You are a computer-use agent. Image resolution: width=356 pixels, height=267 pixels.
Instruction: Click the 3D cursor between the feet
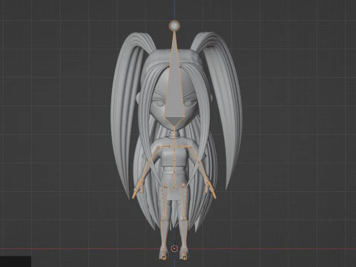tap(174, 248)
